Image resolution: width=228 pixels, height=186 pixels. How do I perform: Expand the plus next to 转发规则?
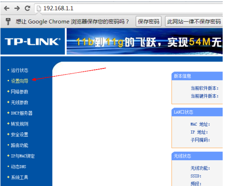coord(8,123)
